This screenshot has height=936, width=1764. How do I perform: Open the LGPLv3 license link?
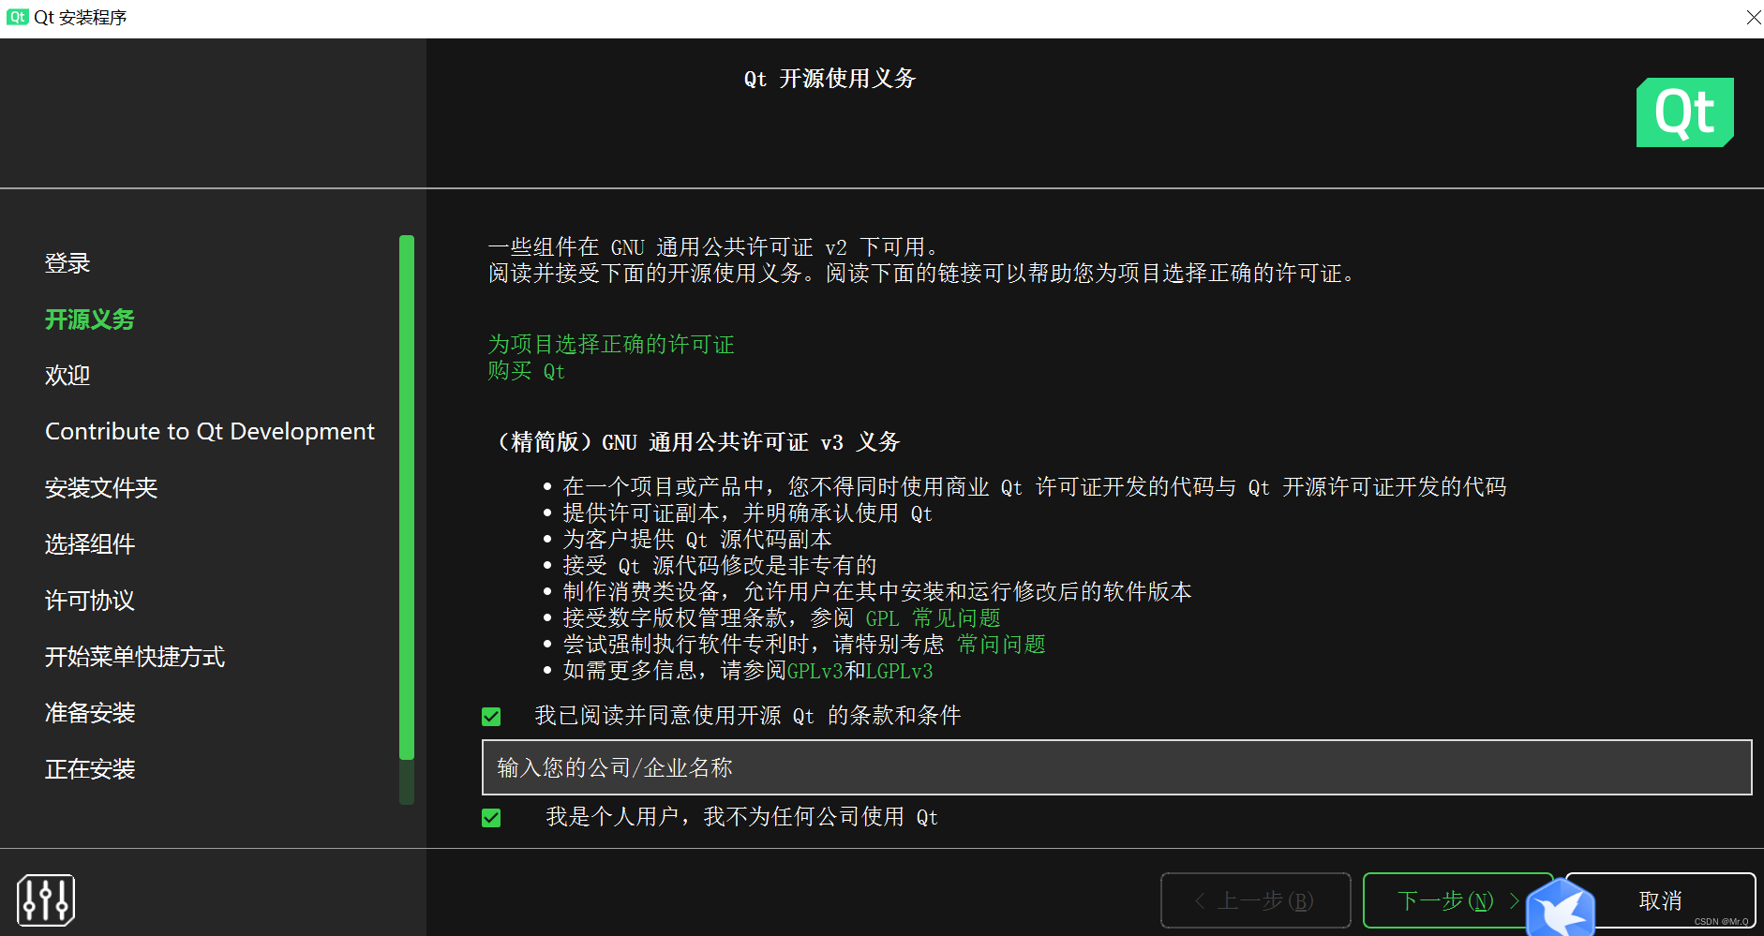(900, 671)
